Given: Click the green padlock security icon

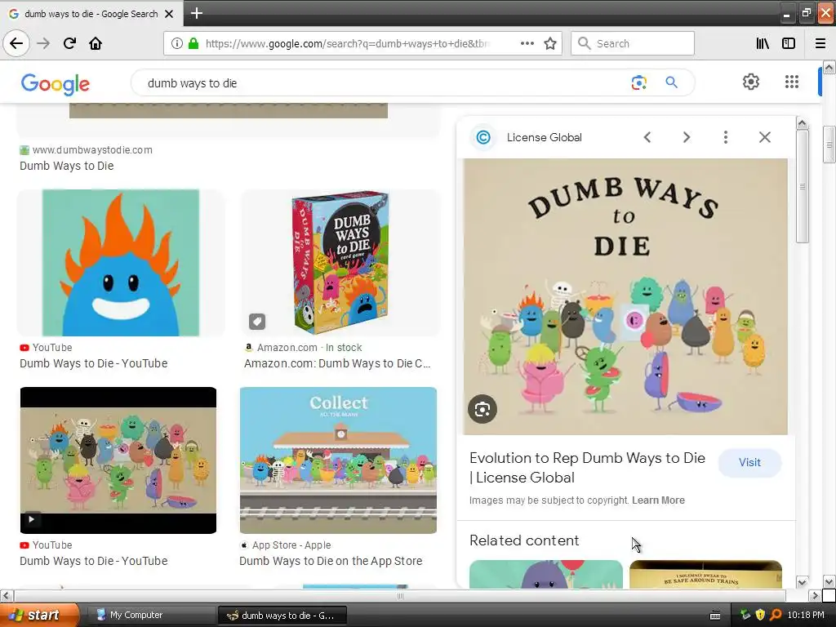Looking at the screenshot, I should (x=193, y=43).
